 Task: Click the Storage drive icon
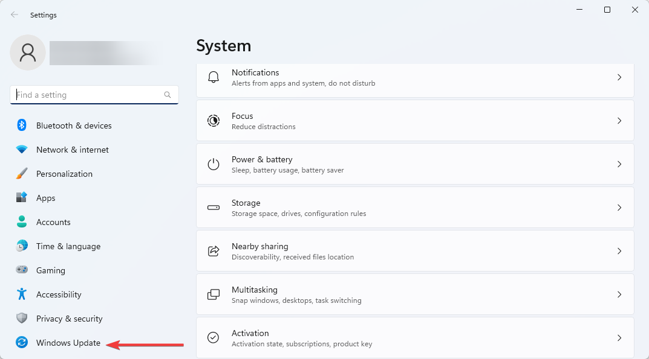pyautogui.click(x=214, y=208)
